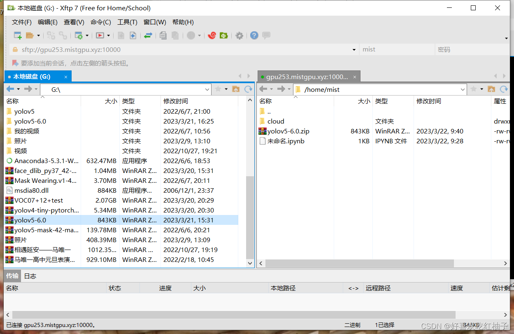514x334 pixels.
Task: Click the gray circle transfer-mode icon
Action: coord(191,35)
